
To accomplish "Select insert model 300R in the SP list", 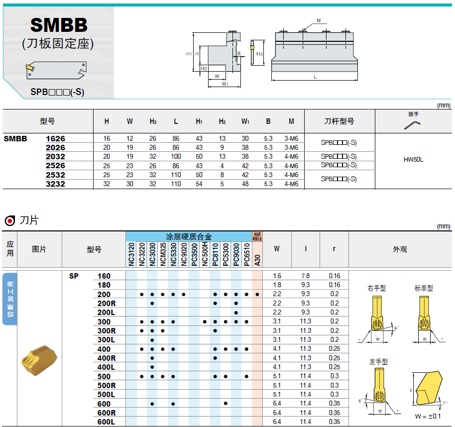I will click(107, 331).
